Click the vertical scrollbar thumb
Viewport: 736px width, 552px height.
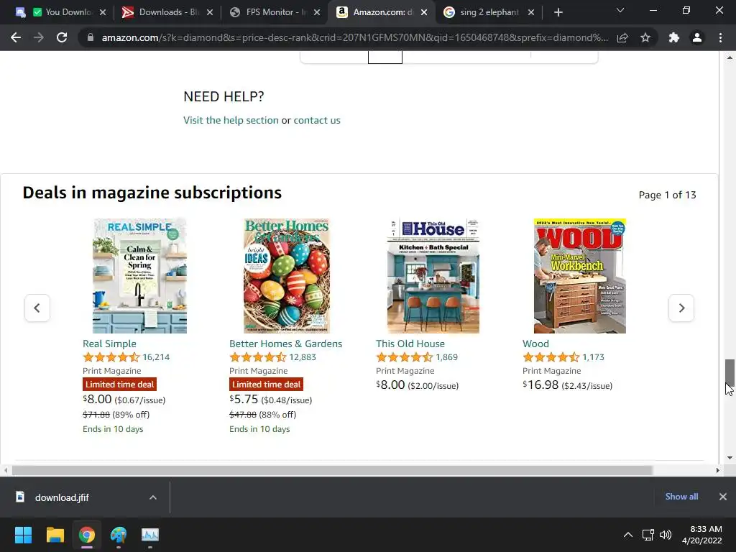click(x=729, y=373)
